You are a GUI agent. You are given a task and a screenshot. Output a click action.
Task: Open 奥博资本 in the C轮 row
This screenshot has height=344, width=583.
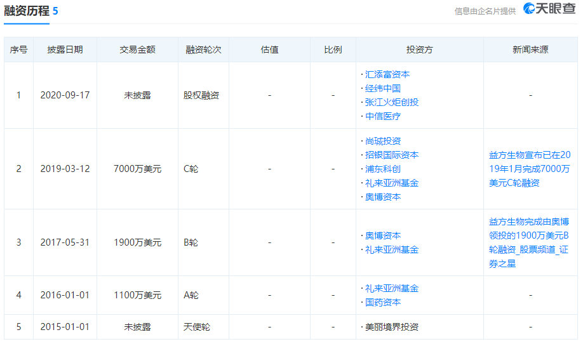pos(382,197)
